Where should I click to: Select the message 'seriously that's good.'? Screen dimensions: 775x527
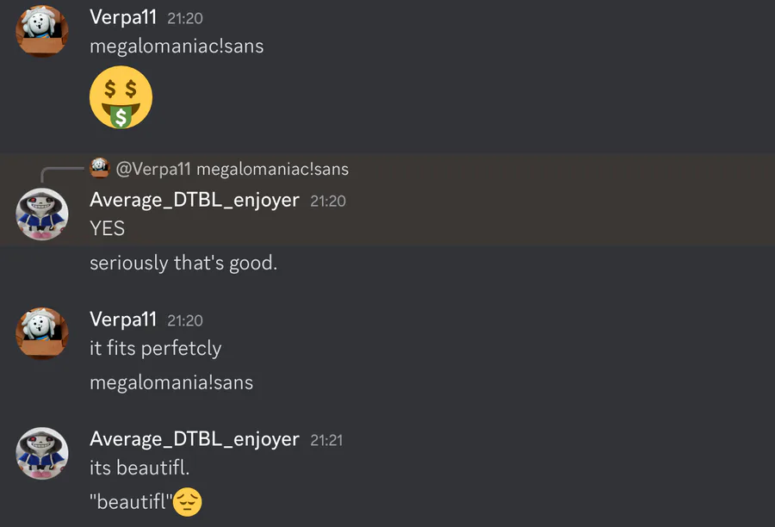pyautogui.click(x=183, y=263)
